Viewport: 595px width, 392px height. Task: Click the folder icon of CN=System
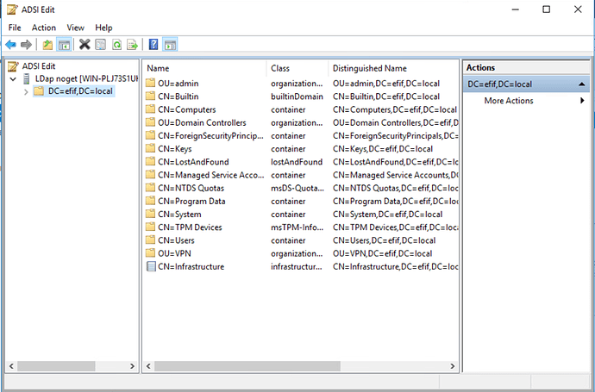[151, 215]
